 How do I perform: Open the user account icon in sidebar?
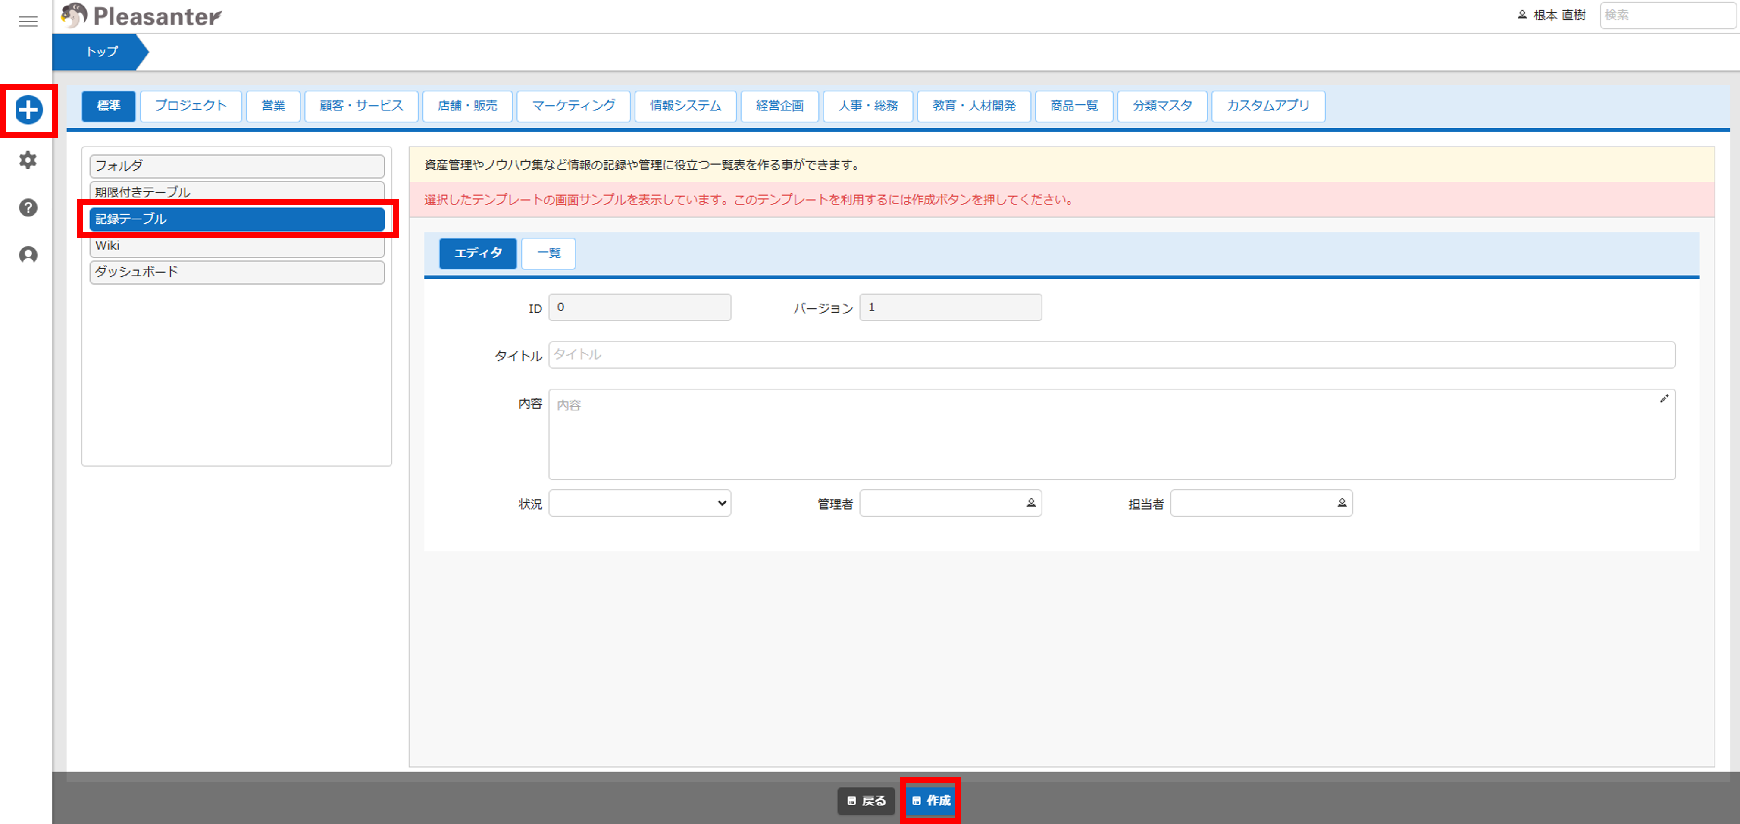[x=28, y=255]
